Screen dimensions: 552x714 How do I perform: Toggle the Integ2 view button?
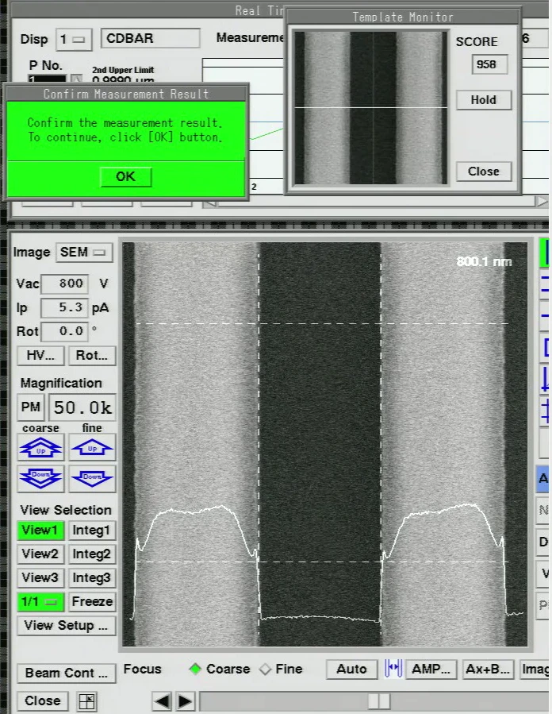(92, 554)
